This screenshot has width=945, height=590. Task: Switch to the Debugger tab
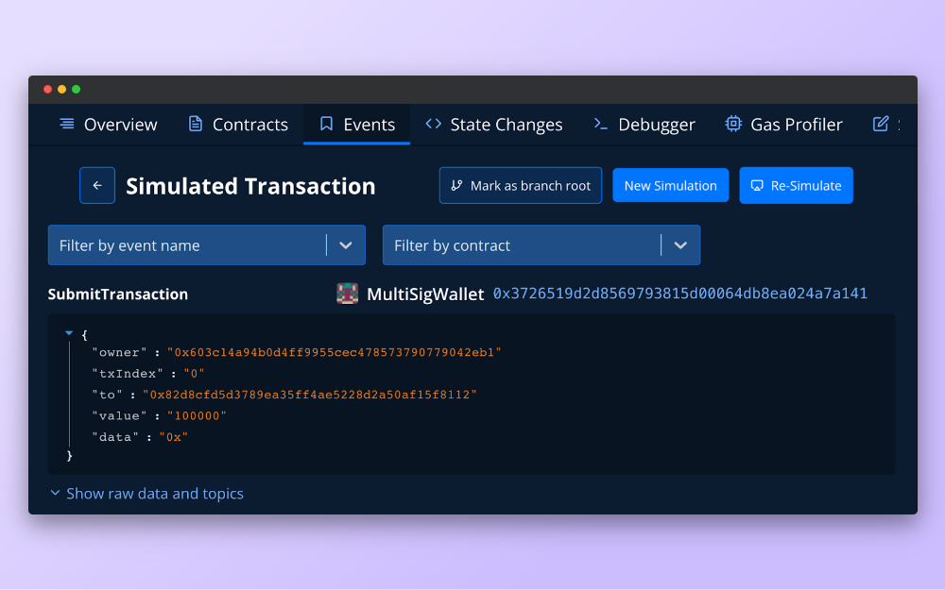click(x=644, y=125)
